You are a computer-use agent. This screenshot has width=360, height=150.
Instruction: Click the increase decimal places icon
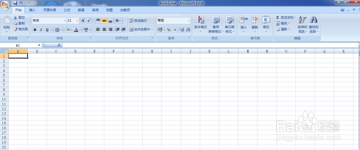click(182, 29)
